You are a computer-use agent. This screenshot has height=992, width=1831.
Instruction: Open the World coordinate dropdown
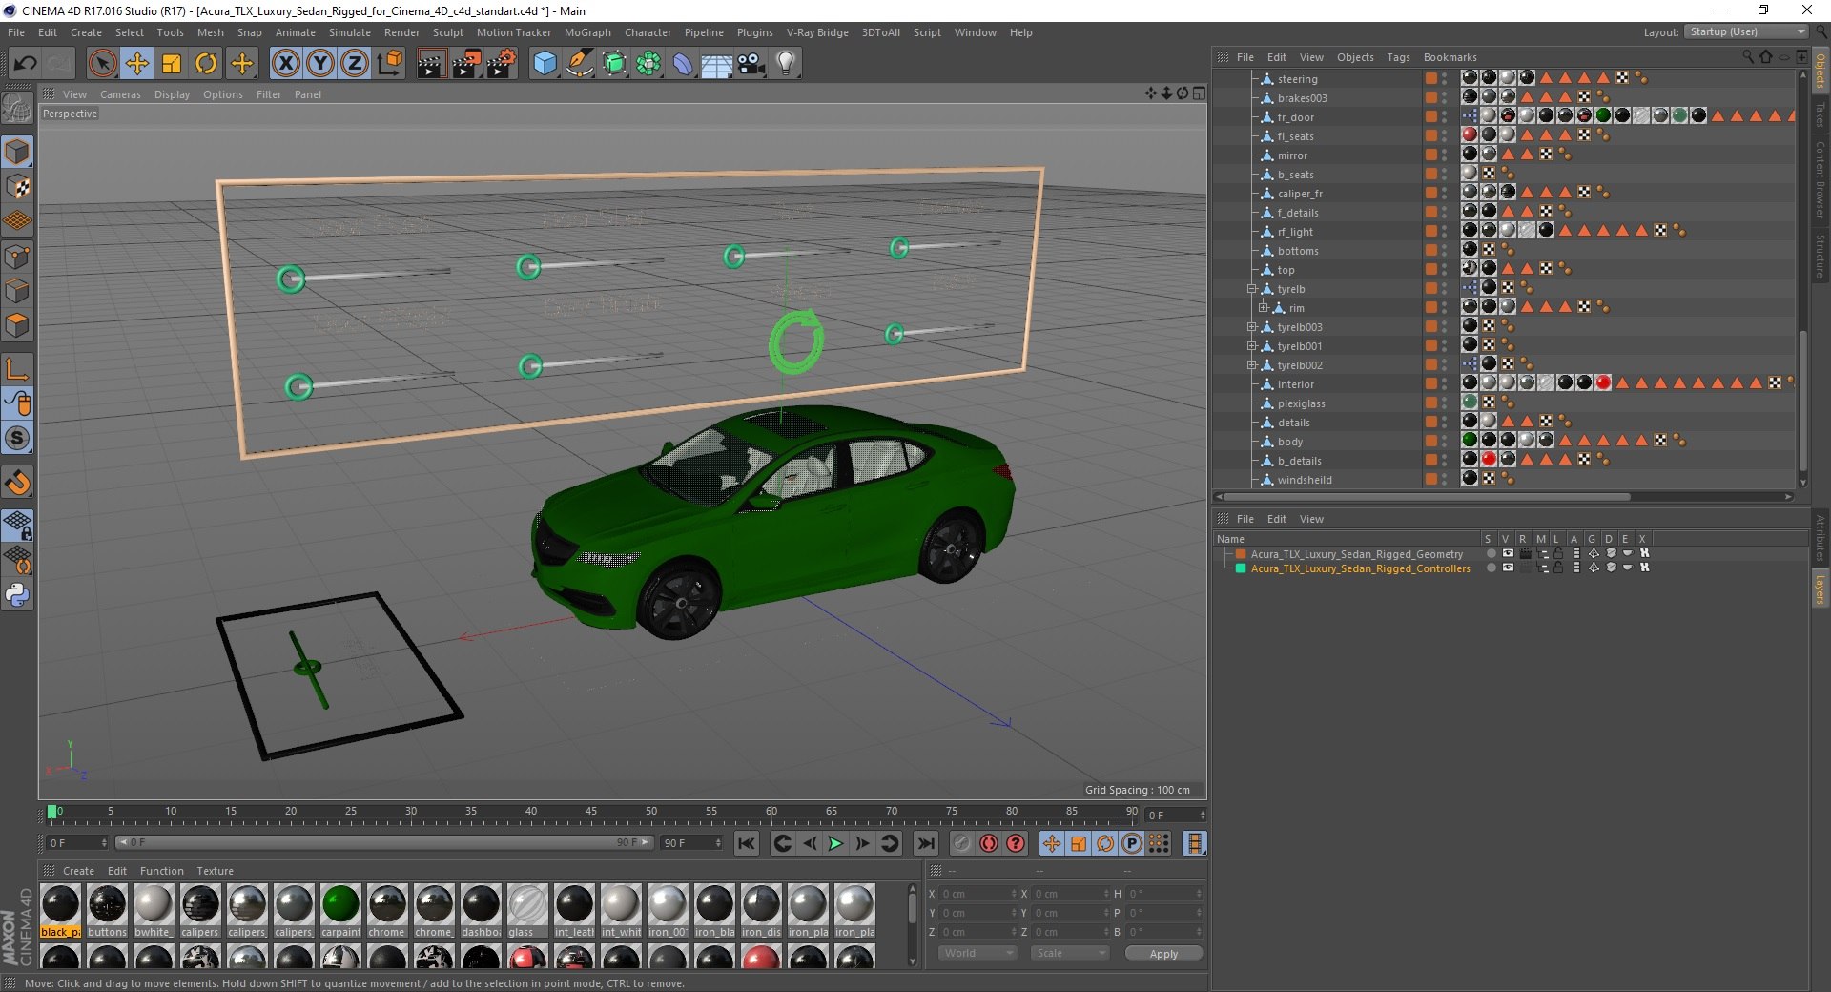(x=978, y=953)
